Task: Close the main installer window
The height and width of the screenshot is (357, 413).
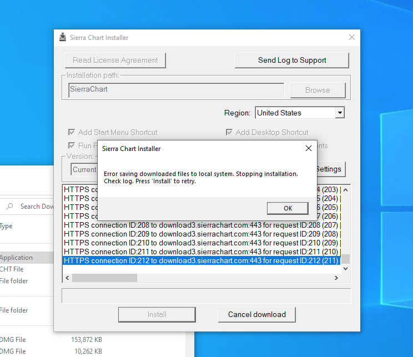Action: pyautogui.click(x=352, y=37)
